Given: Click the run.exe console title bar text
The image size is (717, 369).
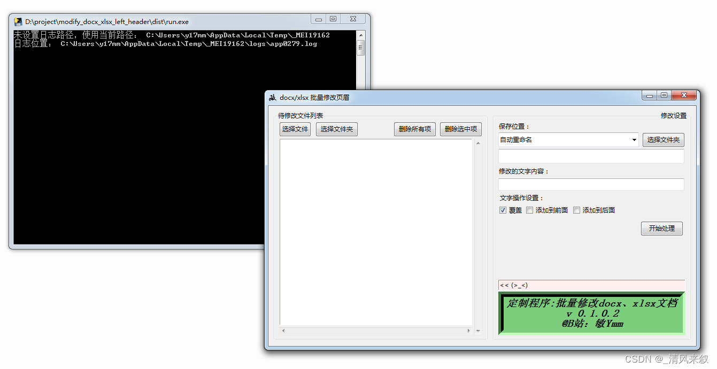Looking at the screenshot, I should (107, 22).
